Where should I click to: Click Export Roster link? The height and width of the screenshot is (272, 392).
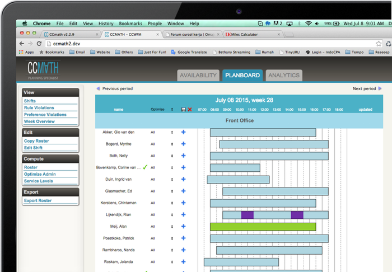38,200
